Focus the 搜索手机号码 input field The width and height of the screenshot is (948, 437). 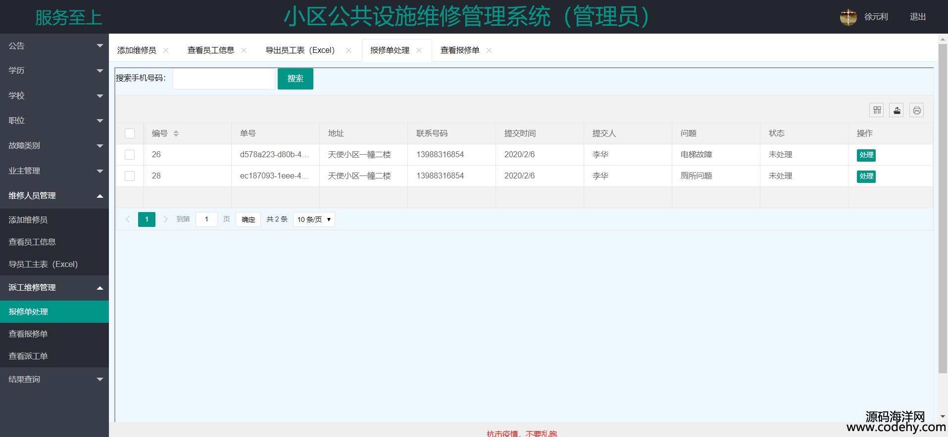[224, 79]
